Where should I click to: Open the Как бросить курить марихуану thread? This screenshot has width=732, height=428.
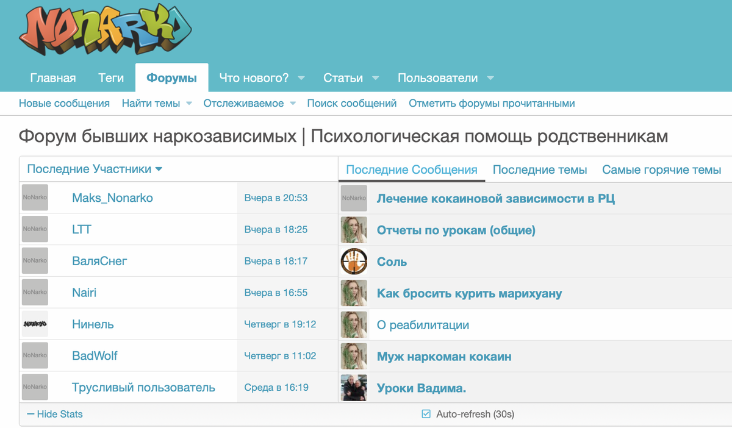tap(470, 293)
